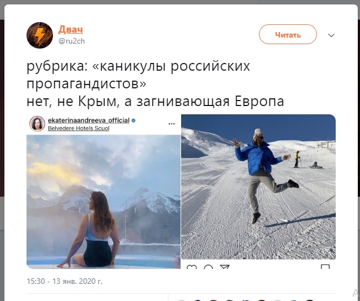Click the ekaterinaandreeva_official profile avatar
The height and width of the screenshot is (301, 360).
37,124
